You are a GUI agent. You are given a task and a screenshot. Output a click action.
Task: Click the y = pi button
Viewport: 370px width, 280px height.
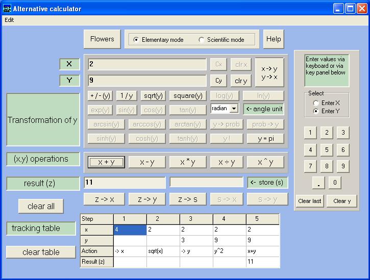265,138
